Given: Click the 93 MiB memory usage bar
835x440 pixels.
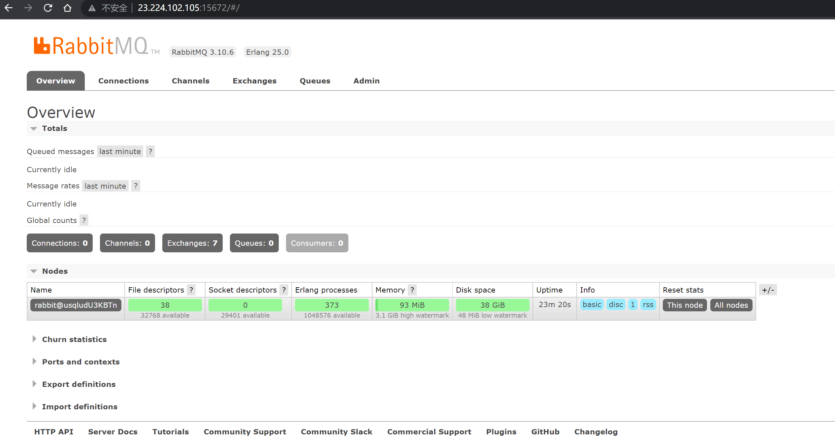Looking at the screenshot, I should coord(412,305).
